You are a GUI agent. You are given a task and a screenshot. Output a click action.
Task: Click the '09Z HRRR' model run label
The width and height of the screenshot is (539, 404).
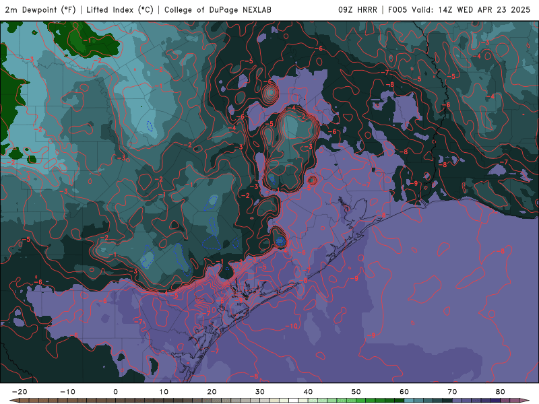(358, 9)
